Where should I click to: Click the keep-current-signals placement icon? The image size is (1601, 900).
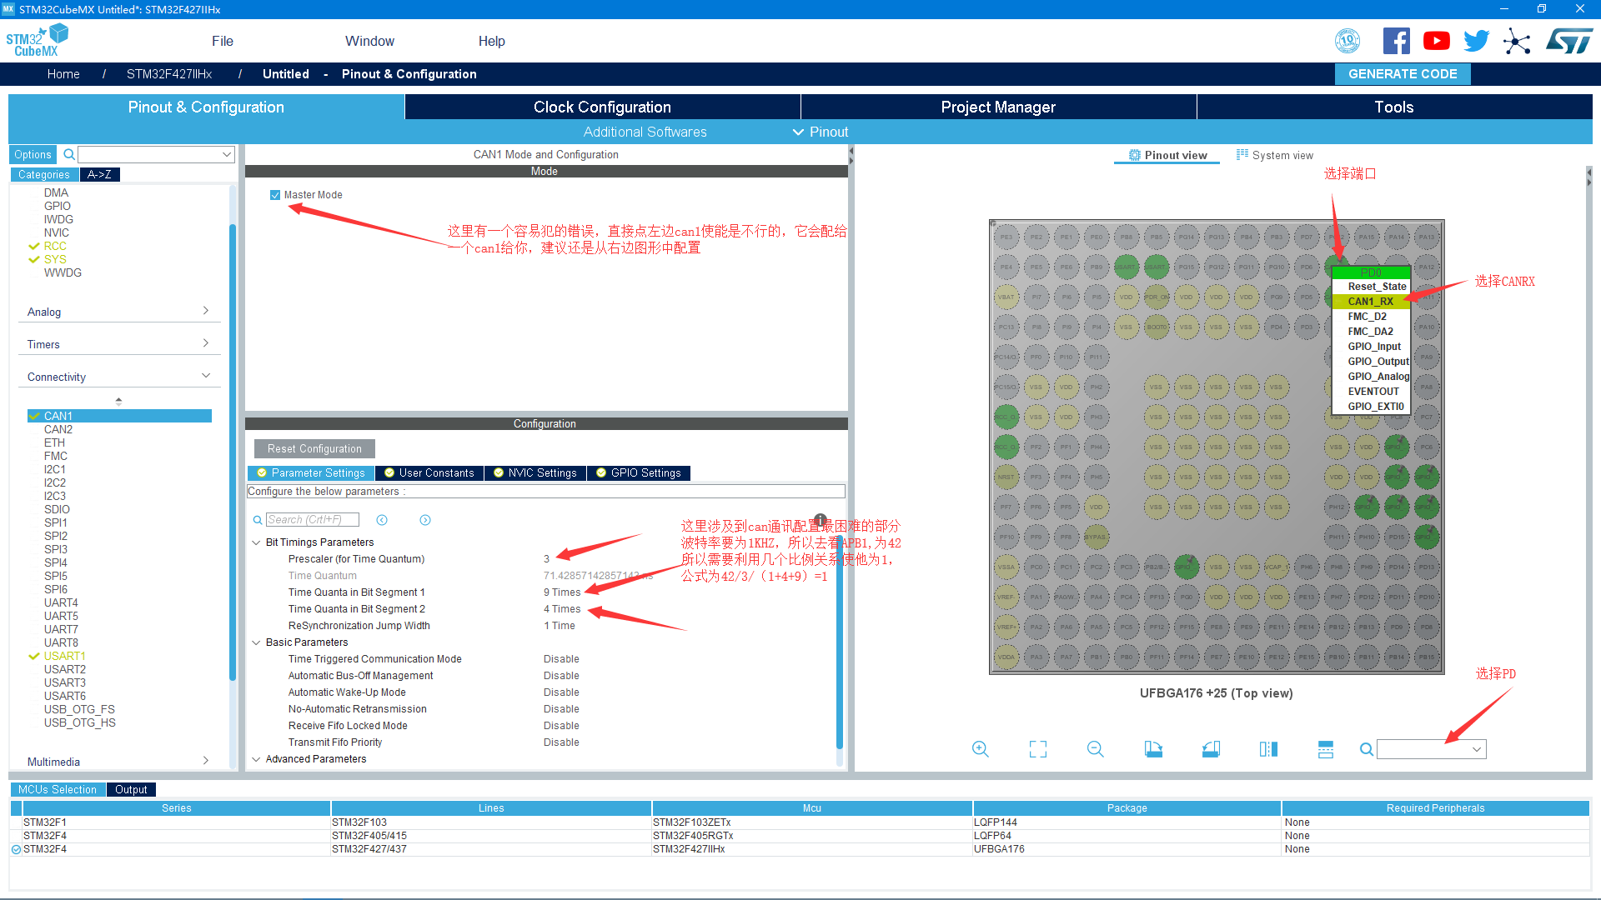click(x=1326, y=749)
